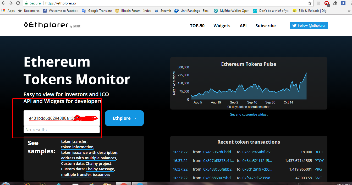The height and width of the screenshot is (185, 352).
Task: Open Google Translate bookmark
Action: click(x=97, y=11)
